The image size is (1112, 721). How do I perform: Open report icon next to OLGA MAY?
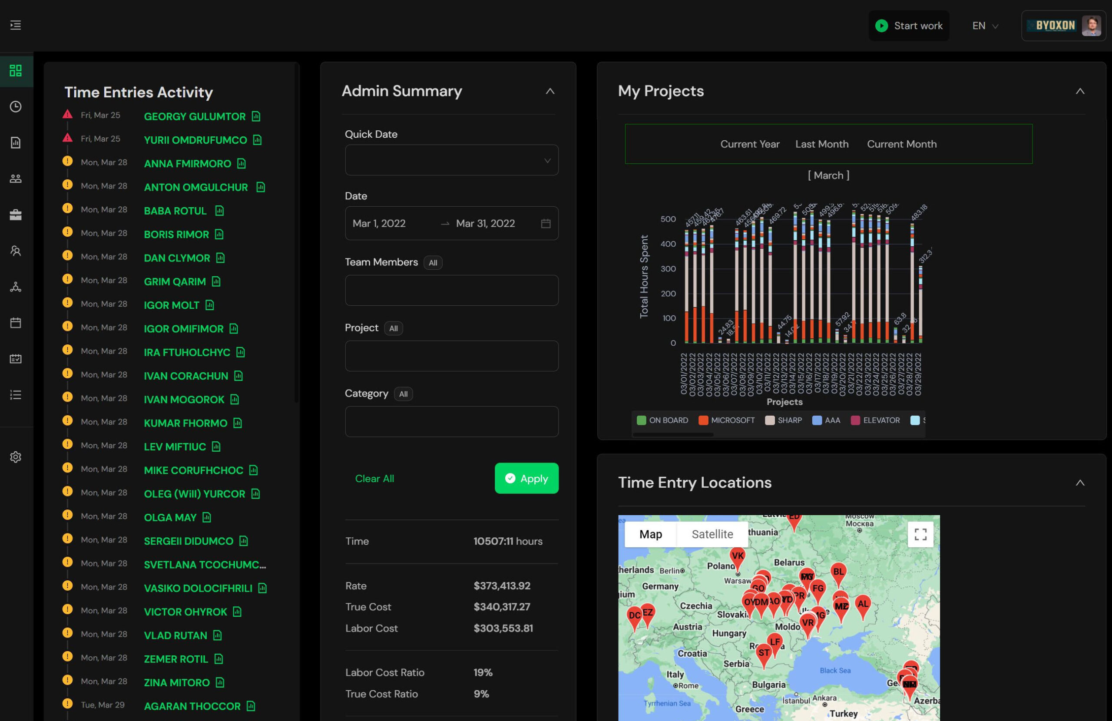[x=207, y=517]
